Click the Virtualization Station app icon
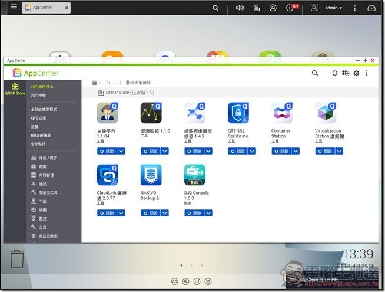 [x=326, y=113]
